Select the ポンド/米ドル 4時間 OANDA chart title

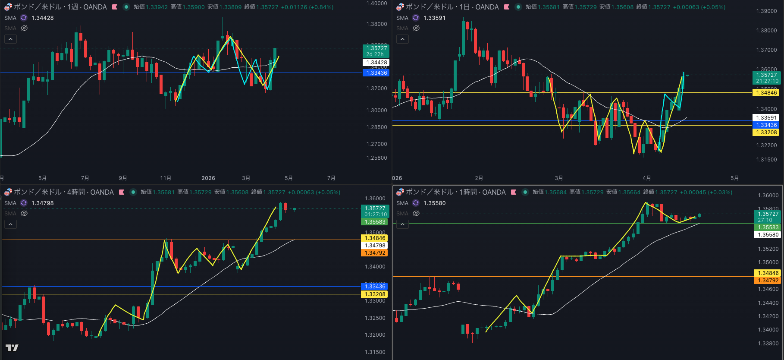coord(63,192)
